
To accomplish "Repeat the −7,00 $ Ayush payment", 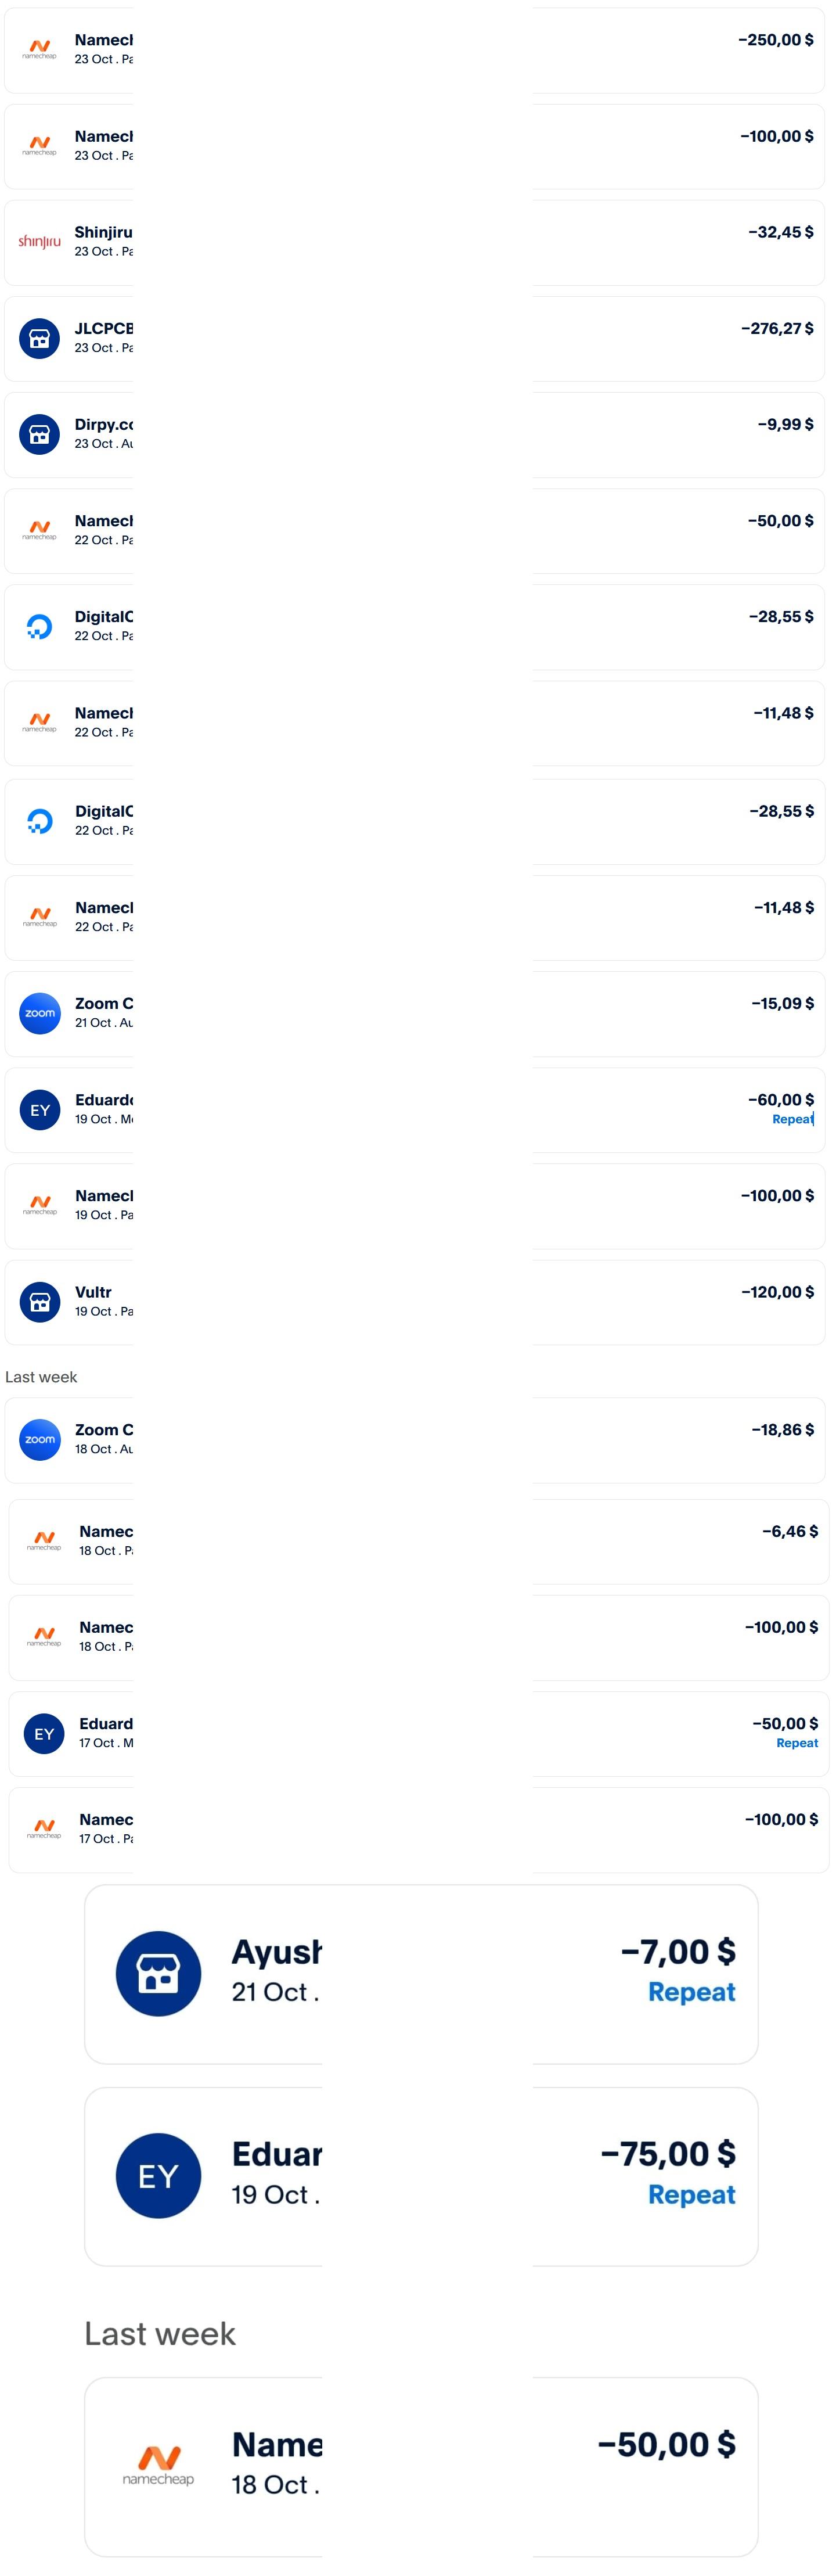I will point(691,1992).
